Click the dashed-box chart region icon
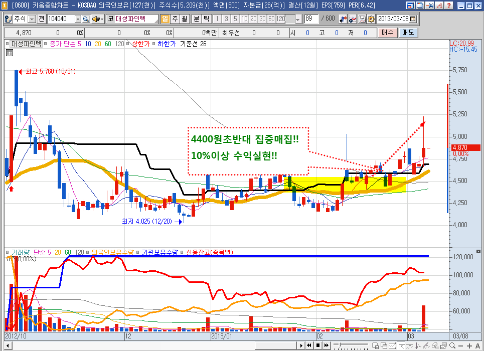 coord(393,346)
